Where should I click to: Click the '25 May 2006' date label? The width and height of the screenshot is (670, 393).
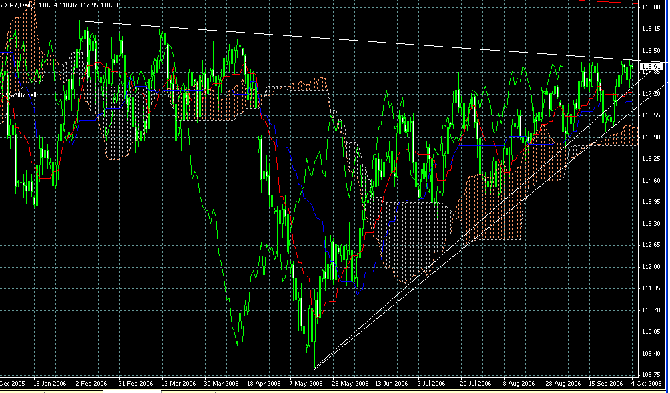pyautogui.click(x=350, y=383)
